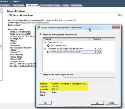The height and width of the screenshot is (109, 125).
Task: Click the vSphere icon in Assign License title
Action: (x=38, y=27)
